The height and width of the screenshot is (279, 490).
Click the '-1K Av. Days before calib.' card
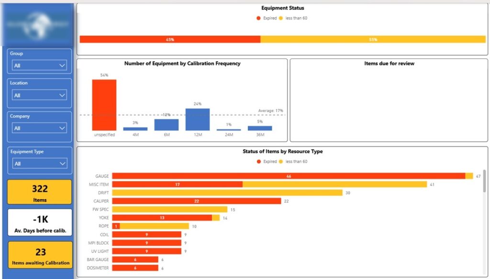point(40,222)
